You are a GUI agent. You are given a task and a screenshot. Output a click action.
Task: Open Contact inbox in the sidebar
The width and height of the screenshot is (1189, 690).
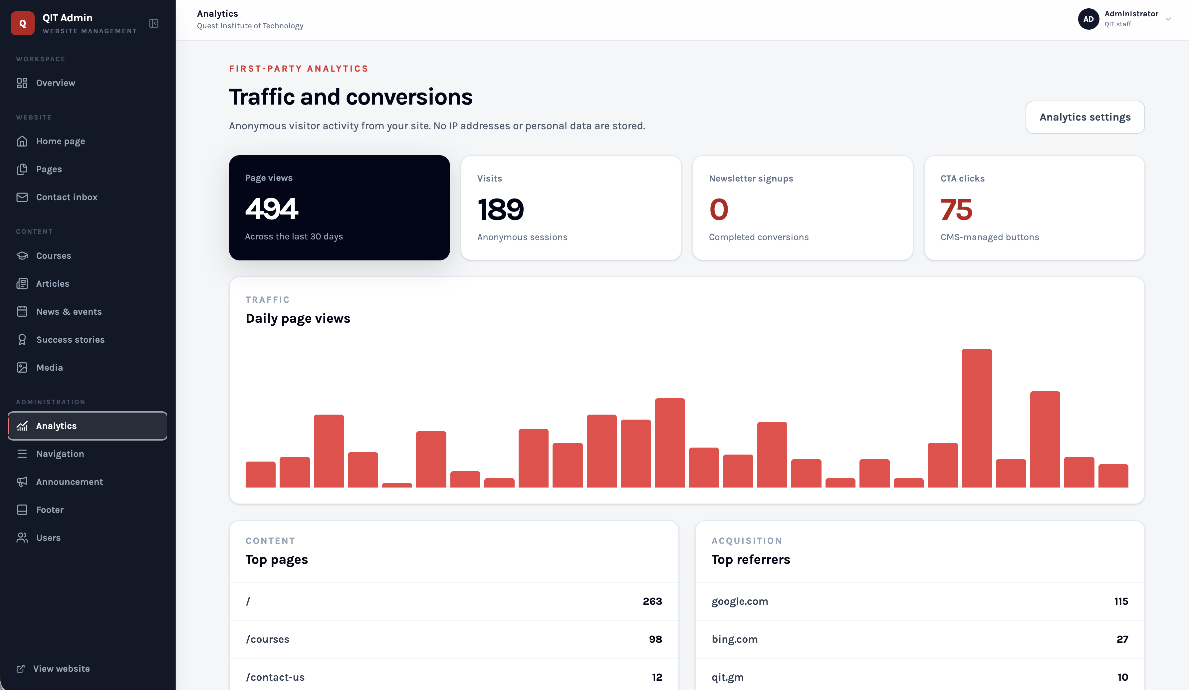tap(88, 197)
